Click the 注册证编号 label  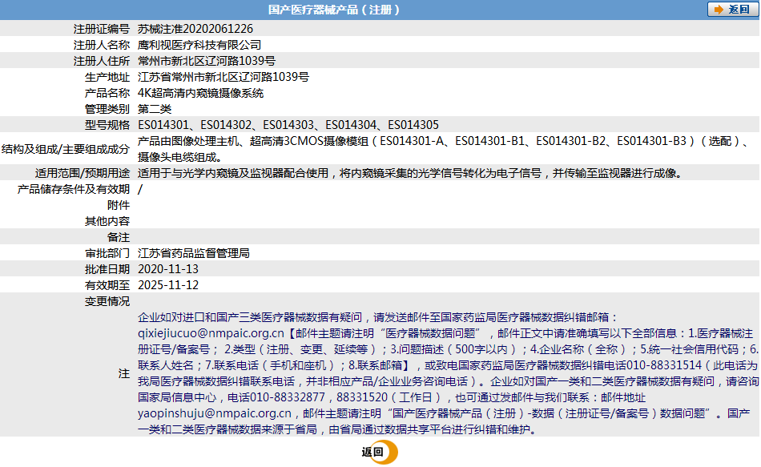102,29
